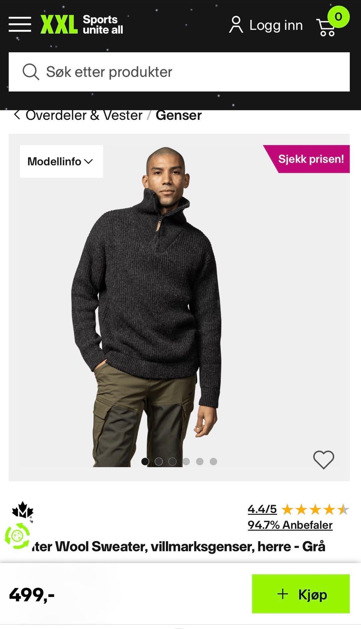Open the 94.7% Anbefaler link
This screenshot has width=361, height=629.
pyautogui.click(x=290, y=525)
